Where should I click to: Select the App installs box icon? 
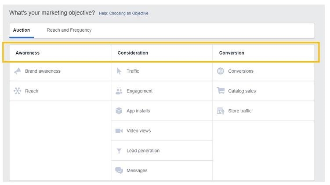tap(119, 111)
